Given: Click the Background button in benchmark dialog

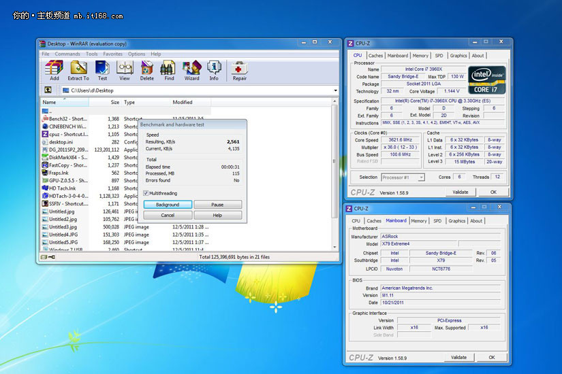Looking at the screenshot, I should (168, 205).
